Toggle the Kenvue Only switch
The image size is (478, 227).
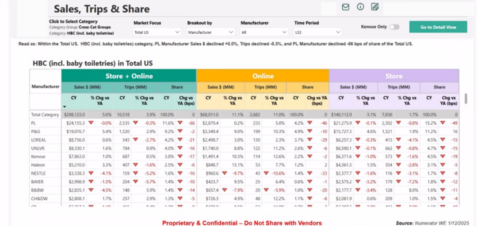pos(394,27)
